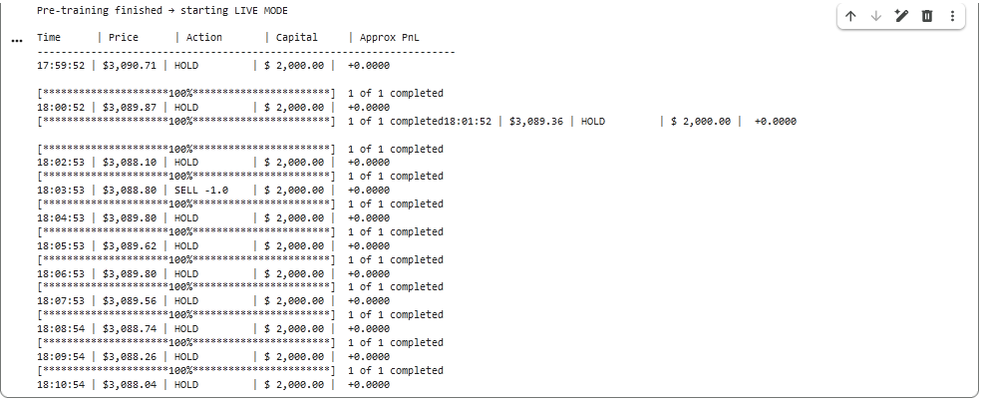
Task: Delete the cell with the trash icon
Action: pyautogui.click(x=927, y=16)
